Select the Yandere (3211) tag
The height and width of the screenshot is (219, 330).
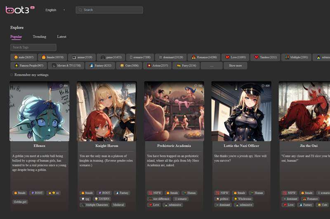(x=265, y=57)
